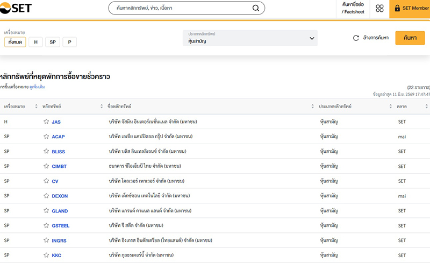Sort by หลักทรัพย์ column arrows
Viewport: 430px width, 263px height.
(102, 106)
